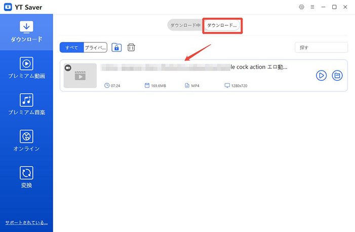The height and width of the screenshot is (232, 355).
Task: Click the search input field
Action: pos(321,48)
